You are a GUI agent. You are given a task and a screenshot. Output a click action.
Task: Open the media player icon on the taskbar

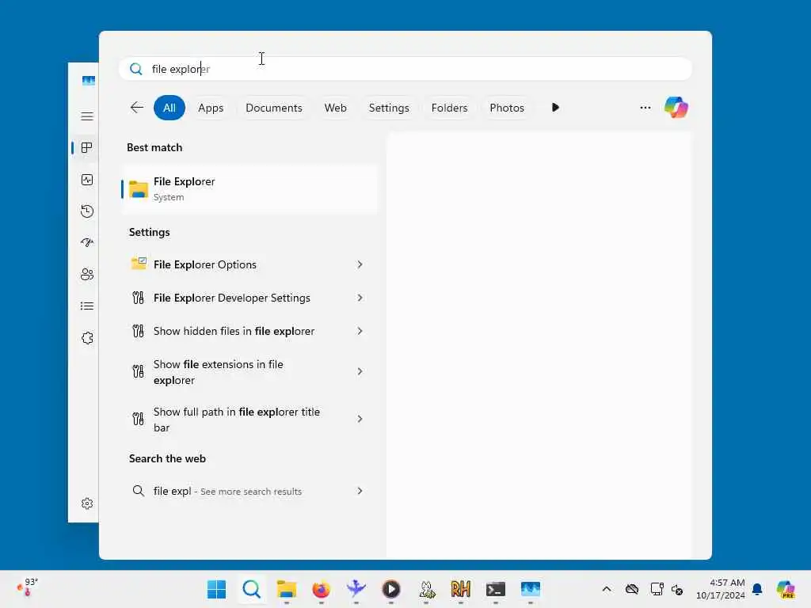pos(391,589)
